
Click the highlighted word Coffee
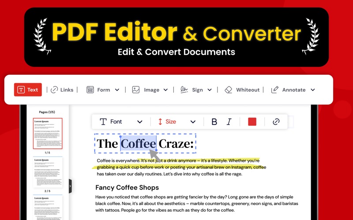click(138, 144)
